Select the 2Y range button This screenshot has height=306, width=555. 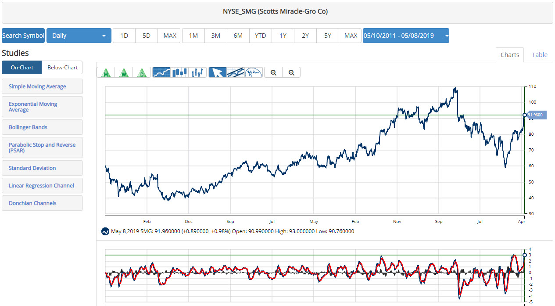pos(305,36)
